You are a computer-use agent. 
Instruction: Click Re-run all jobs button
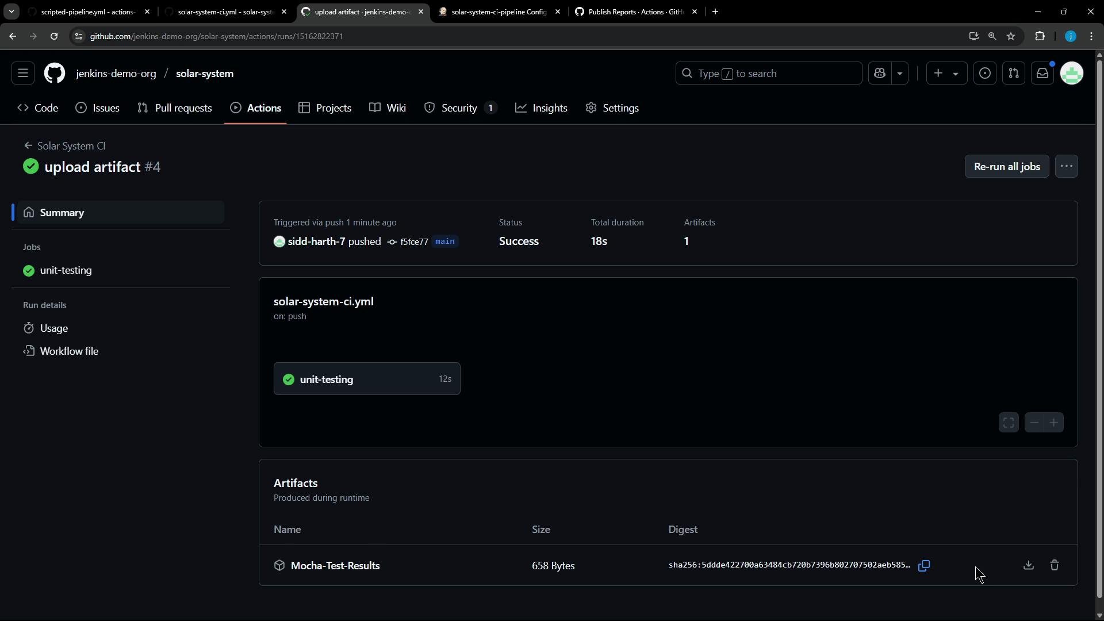coord(1007,167)
